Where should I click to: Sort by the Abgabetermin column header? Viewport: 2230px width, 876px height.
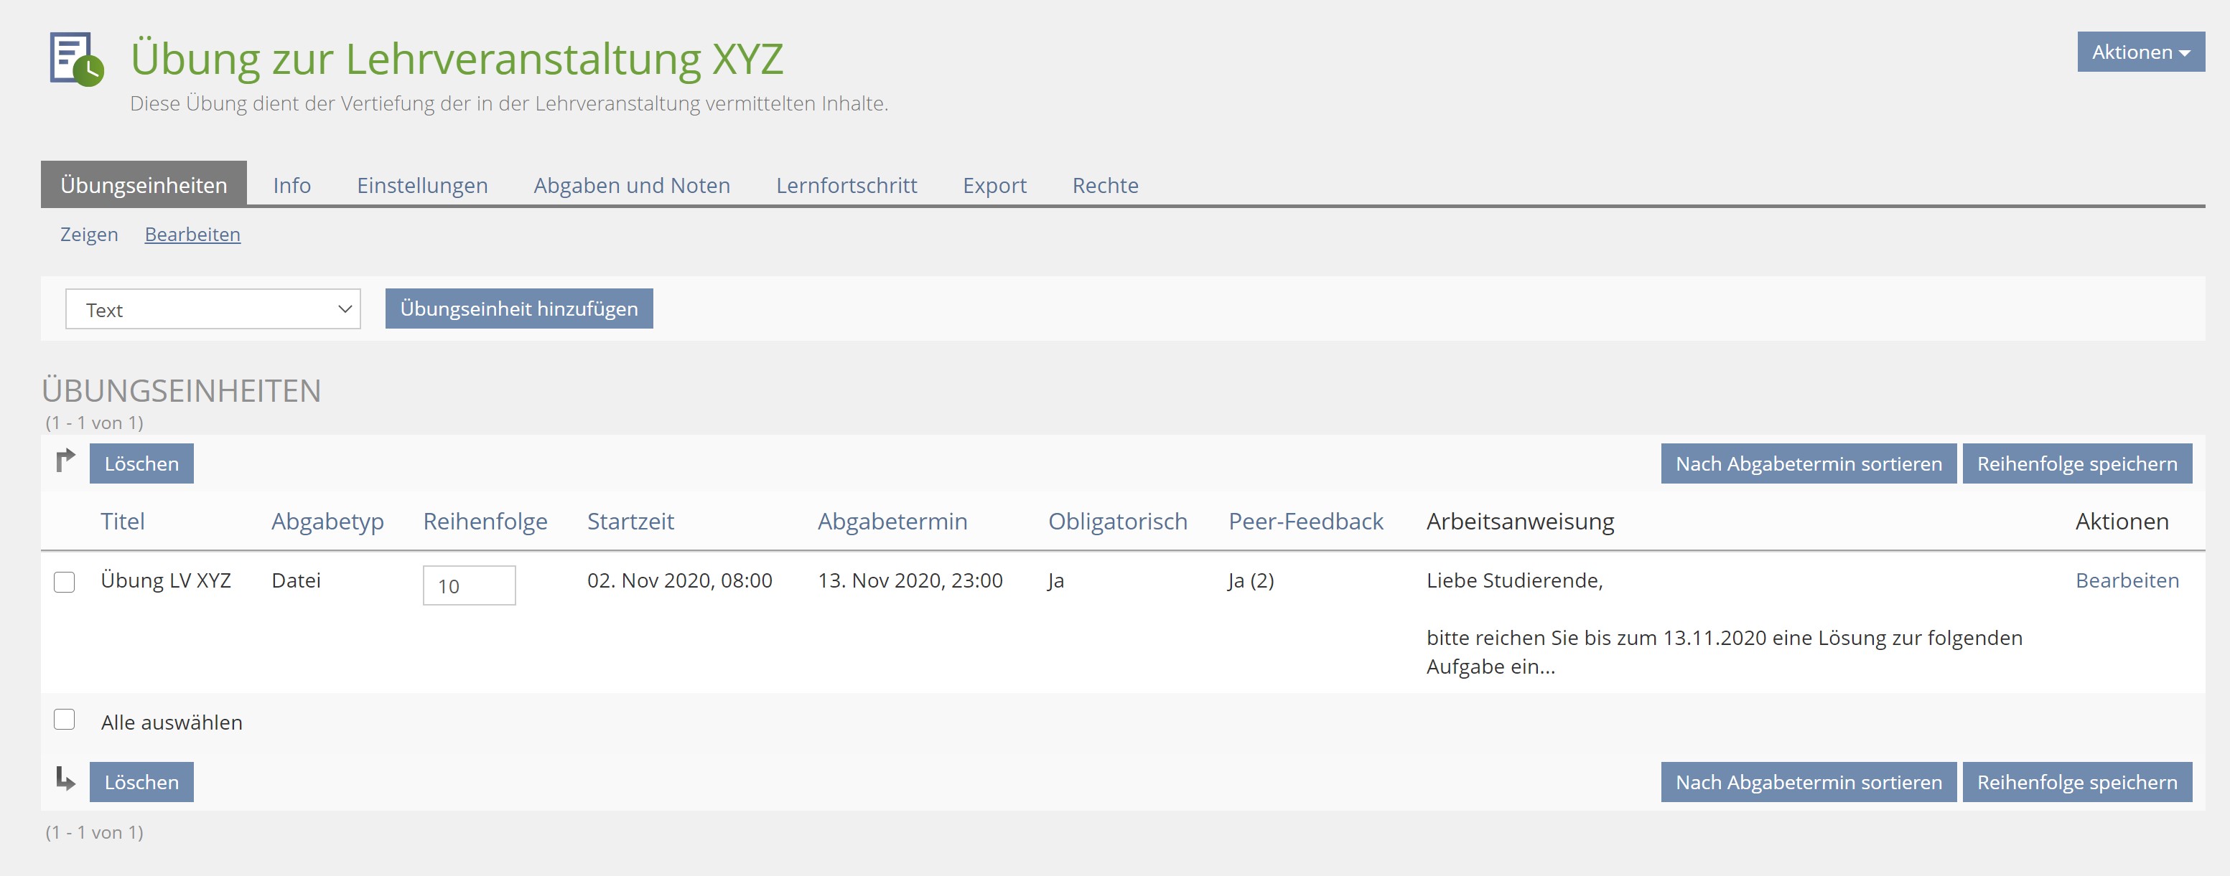892,522
